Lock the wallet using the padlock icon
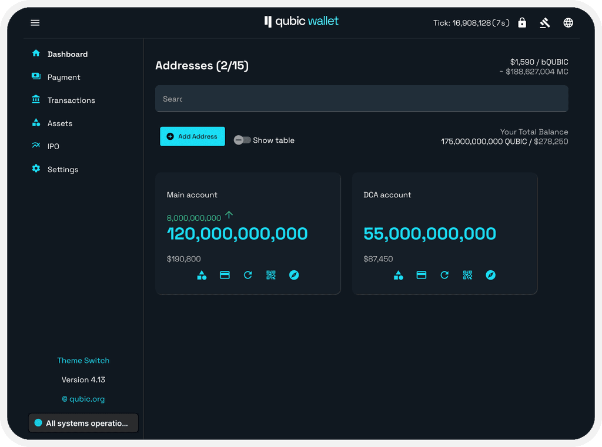Screen dimensions: 602x447 coord(522,22)
